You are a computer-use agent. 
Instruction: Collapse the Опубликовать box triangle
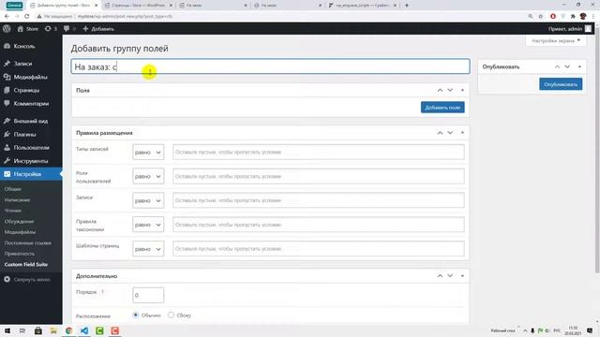tap(579, 66)
